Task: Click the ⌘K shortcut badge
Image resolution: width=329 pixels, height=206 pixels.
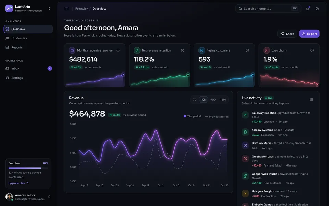Action: coord(295,8)
